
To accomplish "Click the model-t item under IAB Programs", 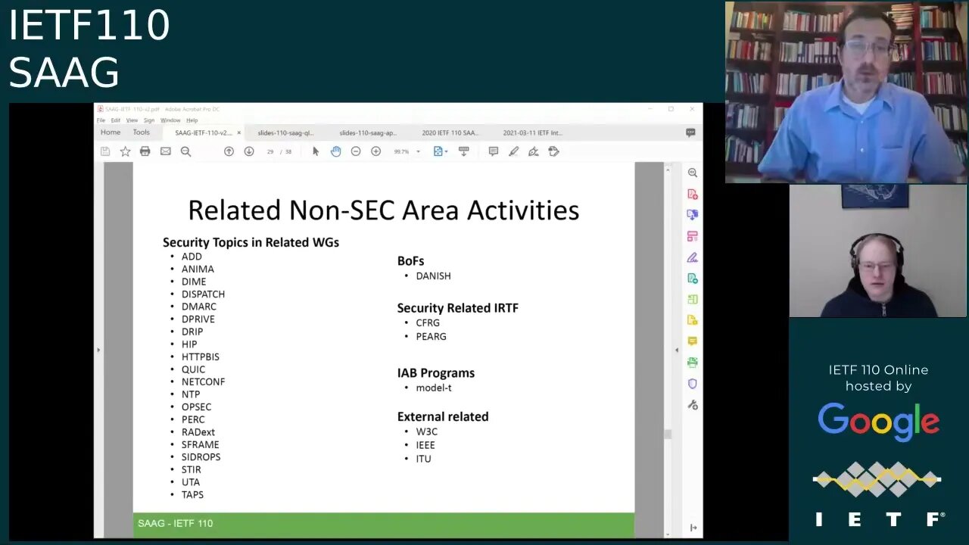I will (x=434, y=388).
